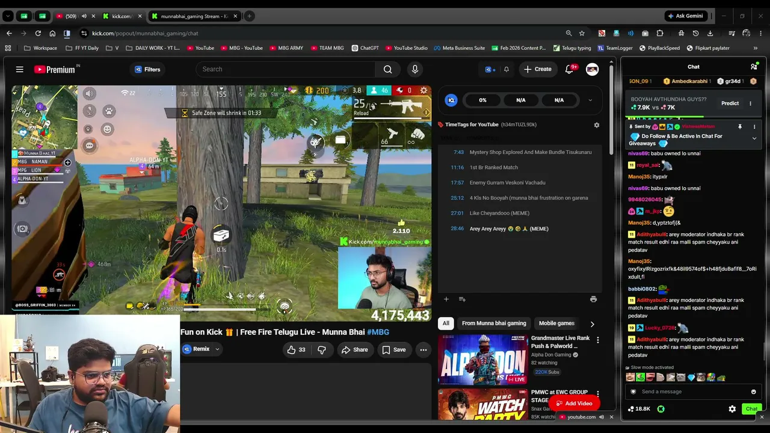
Task: Open YouTube notifications bell with 9+ badge
Action: [569, 69]
